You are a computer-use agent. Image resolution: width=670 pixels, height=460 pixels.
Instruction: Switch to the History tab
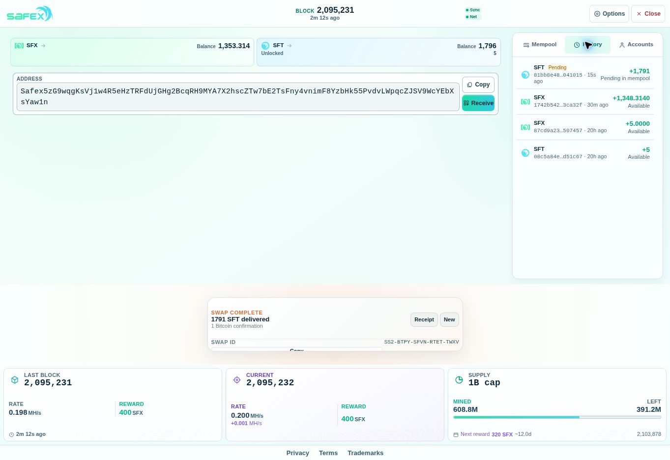tap(587, 45)
